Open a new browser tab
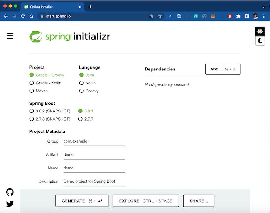Viewport: 270px width, 213px height. [90, 7]
